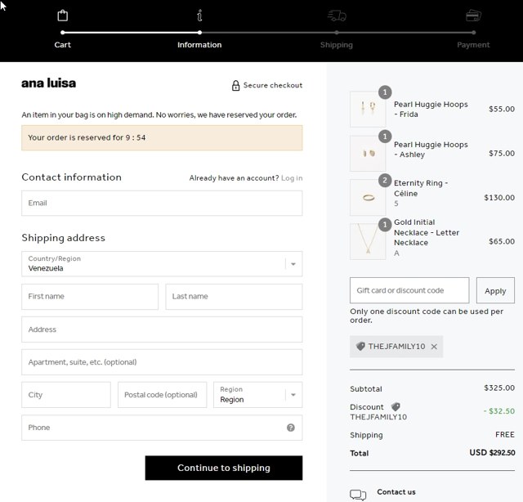The width and height of the screenshot is (523, 502).
Task: Open the Country/Region dropdown showing Venezuela
Action: click(x=162, y=264)
